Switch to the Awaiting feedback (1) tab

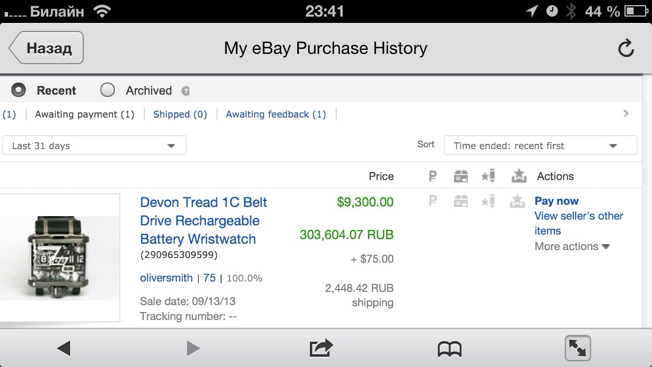(275, 114)
